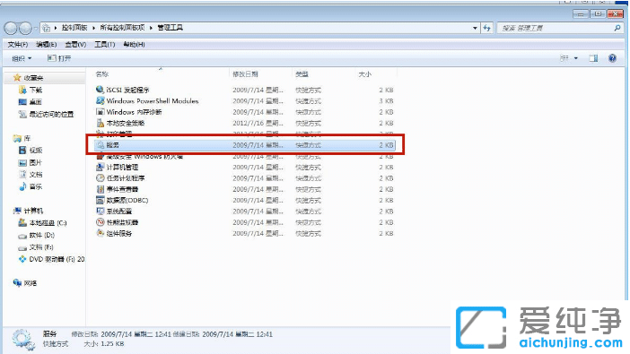Click the 2012/7/16 date of 本地安全策略
This screenshot has width=630, height=354.
point(258,123)
